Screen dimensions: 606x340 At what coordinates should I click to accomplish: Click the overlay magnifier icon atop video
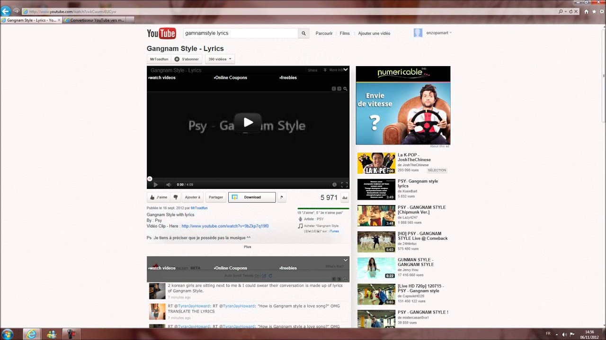[346, 88]
